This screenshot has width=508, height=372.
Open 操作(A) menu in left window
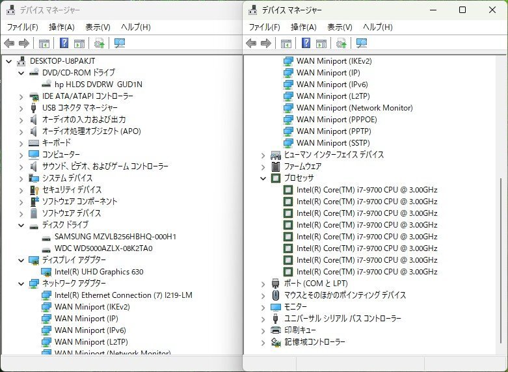pyautogui.click(x=61, y=27)
